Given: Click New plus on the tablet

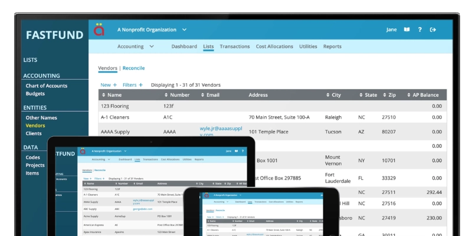Looking at the screenshot, I should pyautogui.click(x=87, y=179).
